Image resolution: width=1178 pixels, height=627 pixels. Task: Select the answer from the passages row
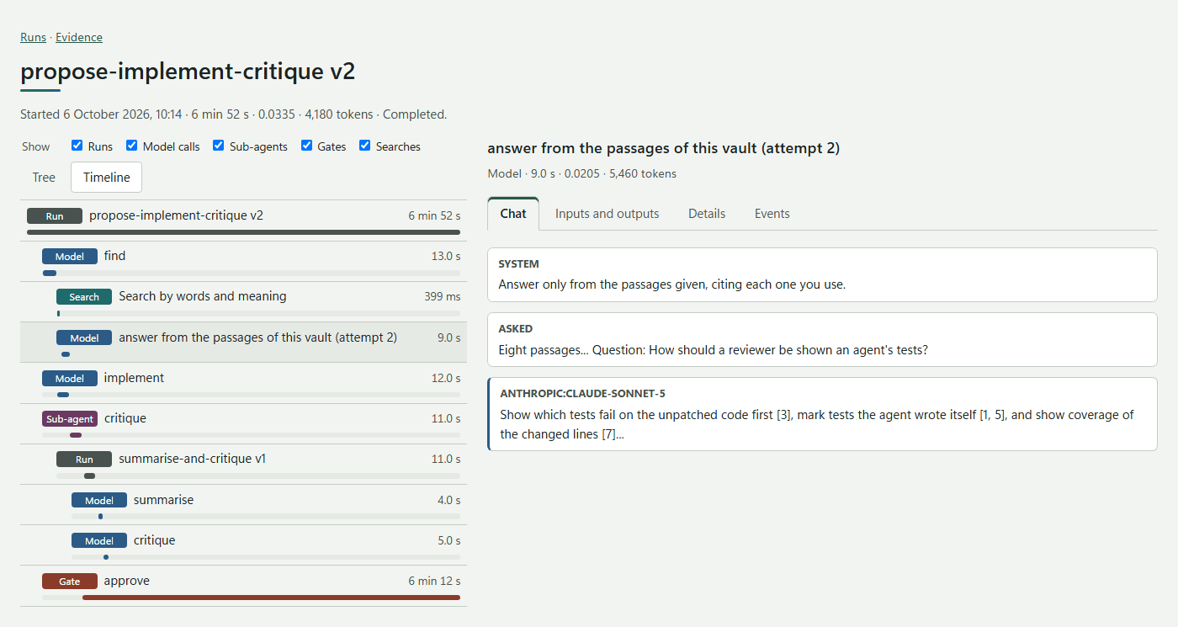coord(243,343)
